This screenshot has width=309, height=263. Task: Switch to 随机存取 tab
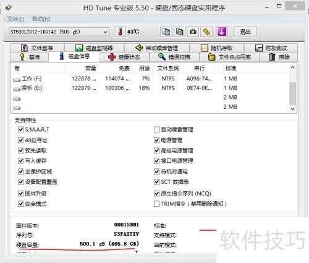[217, 48]
